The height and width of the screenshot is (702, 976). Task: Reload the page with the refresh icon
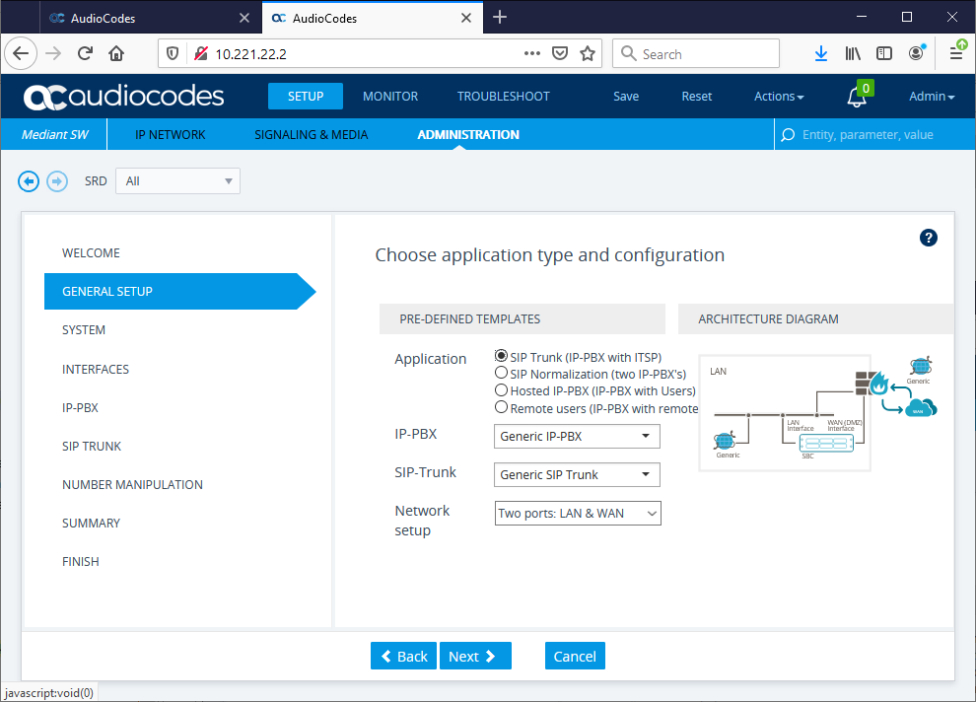click(x=85, y=53)
